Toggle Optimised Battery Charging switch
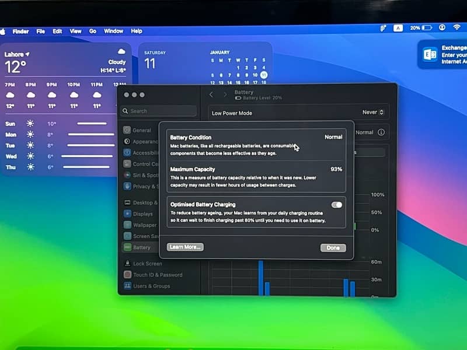Screen dimensions: 467x350 click(x=337, y=205)
